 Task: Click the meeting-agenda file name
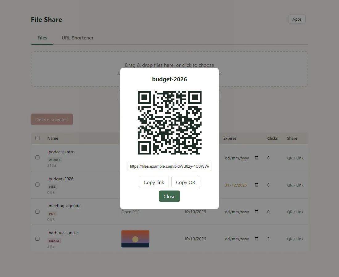[64, 206]
